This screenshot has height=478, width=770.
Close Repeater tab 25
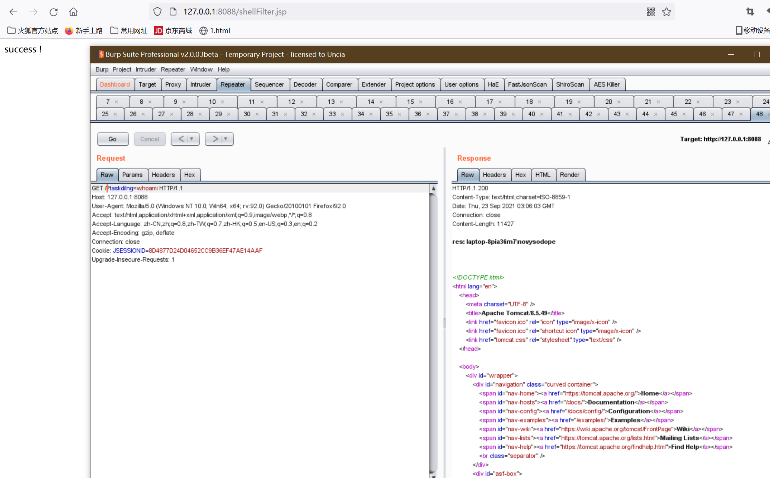point(115,114)
